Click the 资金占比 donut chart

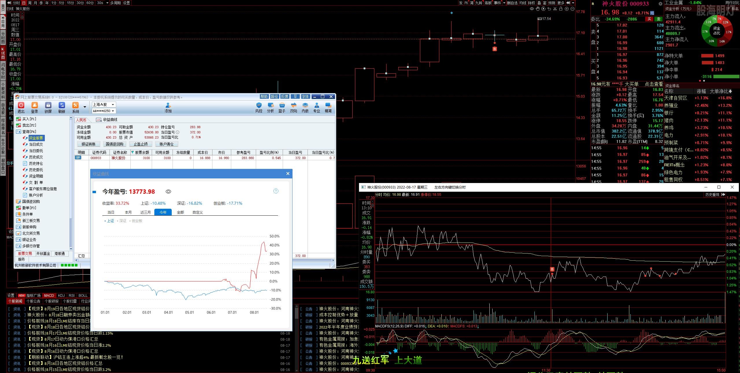pyautogui.click(x=717, y=31)
